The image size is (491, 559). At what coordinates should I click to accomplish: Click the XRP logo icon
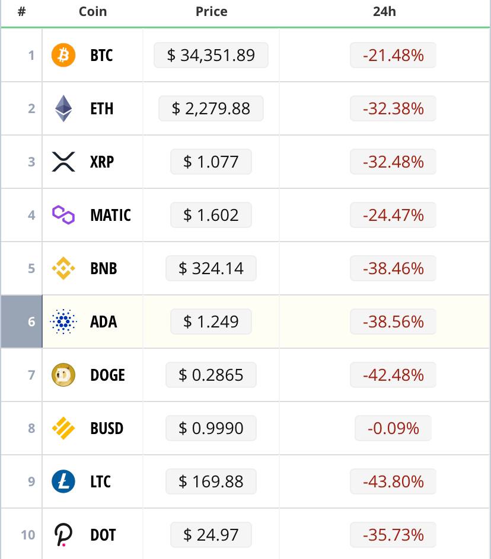(63, 162)
